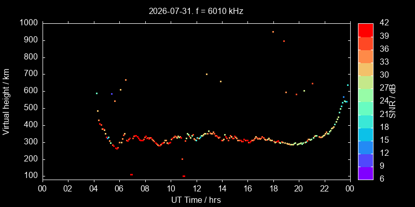The image size is (415, 207).
Task: Pick the pale green 27-30 dB colorbar band
Action: pos(366,82)
